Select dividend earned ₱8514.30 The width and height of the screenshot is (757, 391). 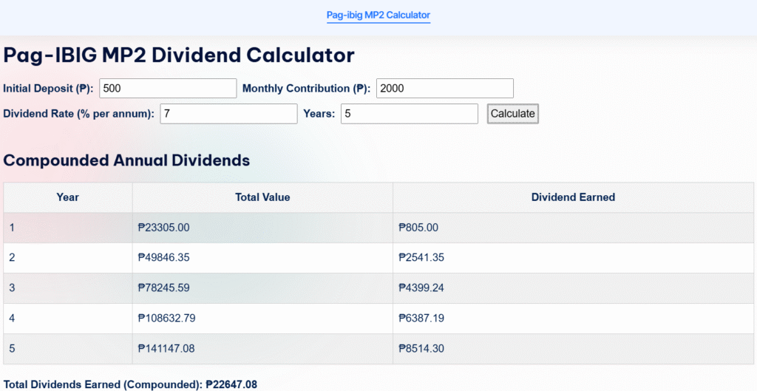tap(421, 348)
